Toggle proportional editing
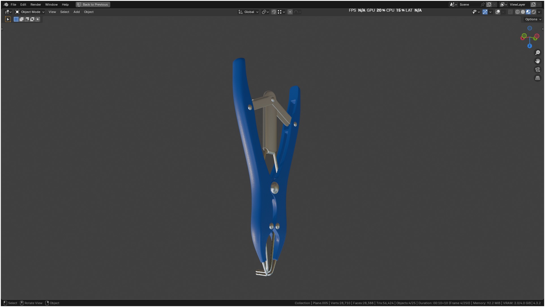Viewport: 545px width, 307px height. tap(290, 12)
